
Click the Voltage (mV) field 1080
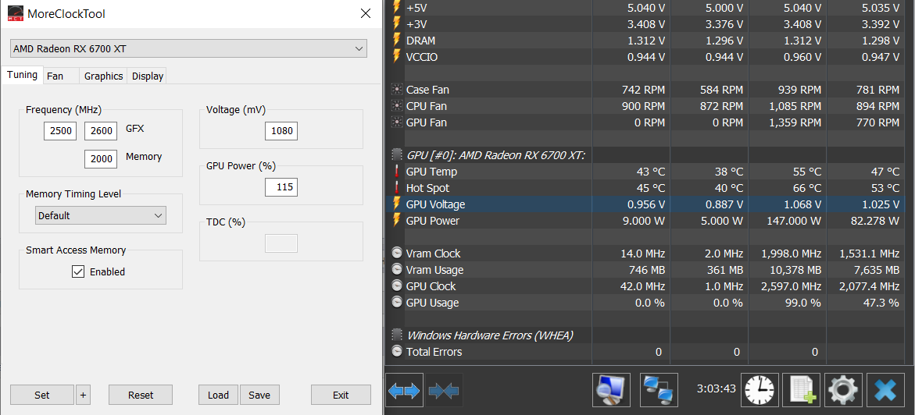281,131
